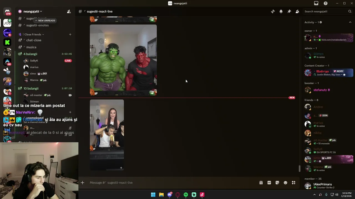Viewport: 355px width, 199px height.
Task: Open the muzica channel
Action: pos(31,47)
